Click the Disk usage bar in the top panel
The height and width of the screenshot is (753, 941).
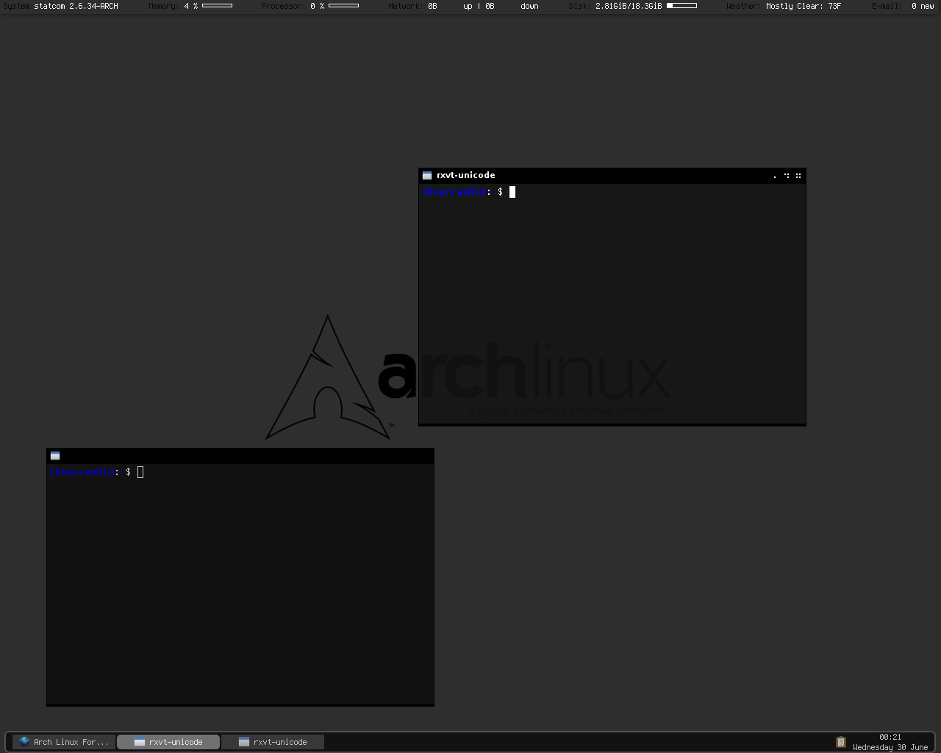tap(681, 6)
